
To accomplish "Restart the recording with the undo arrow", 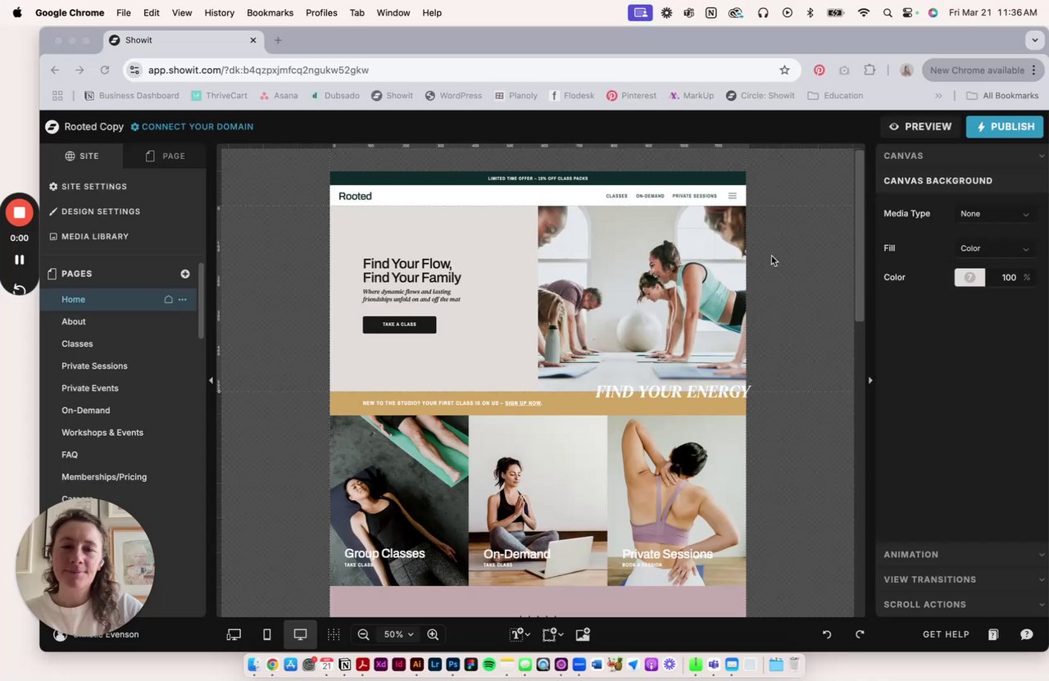I will (19, 288).
